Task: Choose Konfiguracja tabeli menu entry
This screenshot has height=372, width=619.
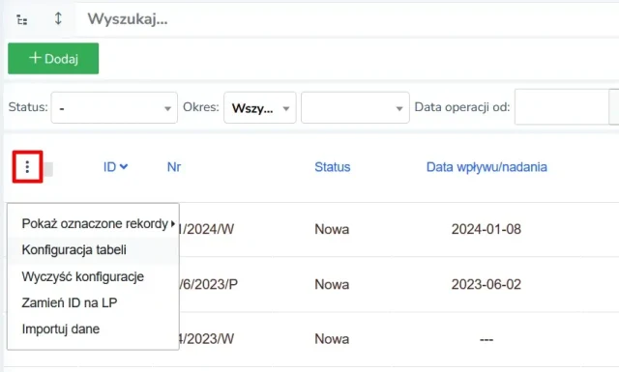Action: coord(93,249)
